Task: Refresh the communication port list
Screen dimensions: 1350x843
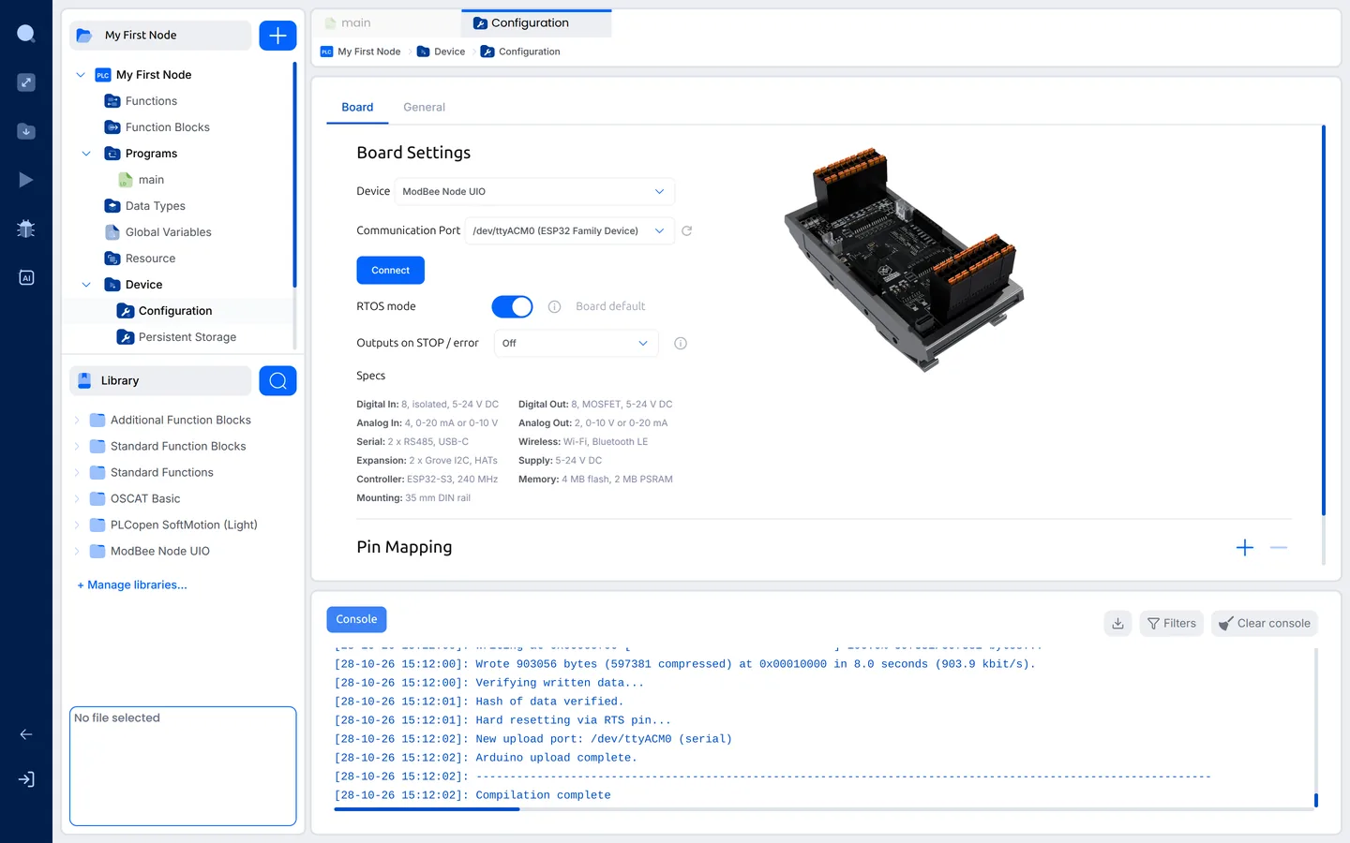Action: (x=686, y=230)
